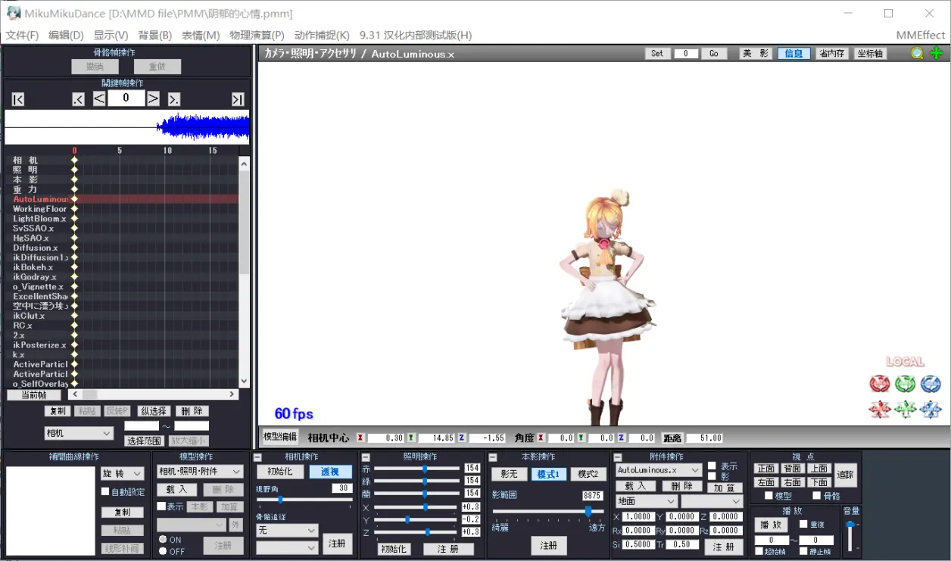Open the 物理演算(P) menu
The image size is (951, 561).
coord(257,35)
